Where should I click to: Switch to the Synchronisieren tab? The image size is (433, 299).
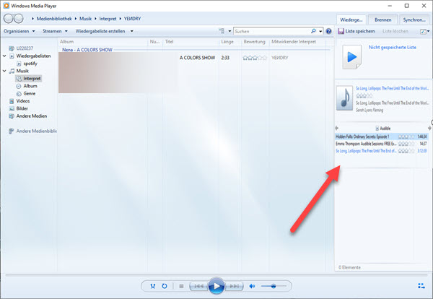[414, 19]
